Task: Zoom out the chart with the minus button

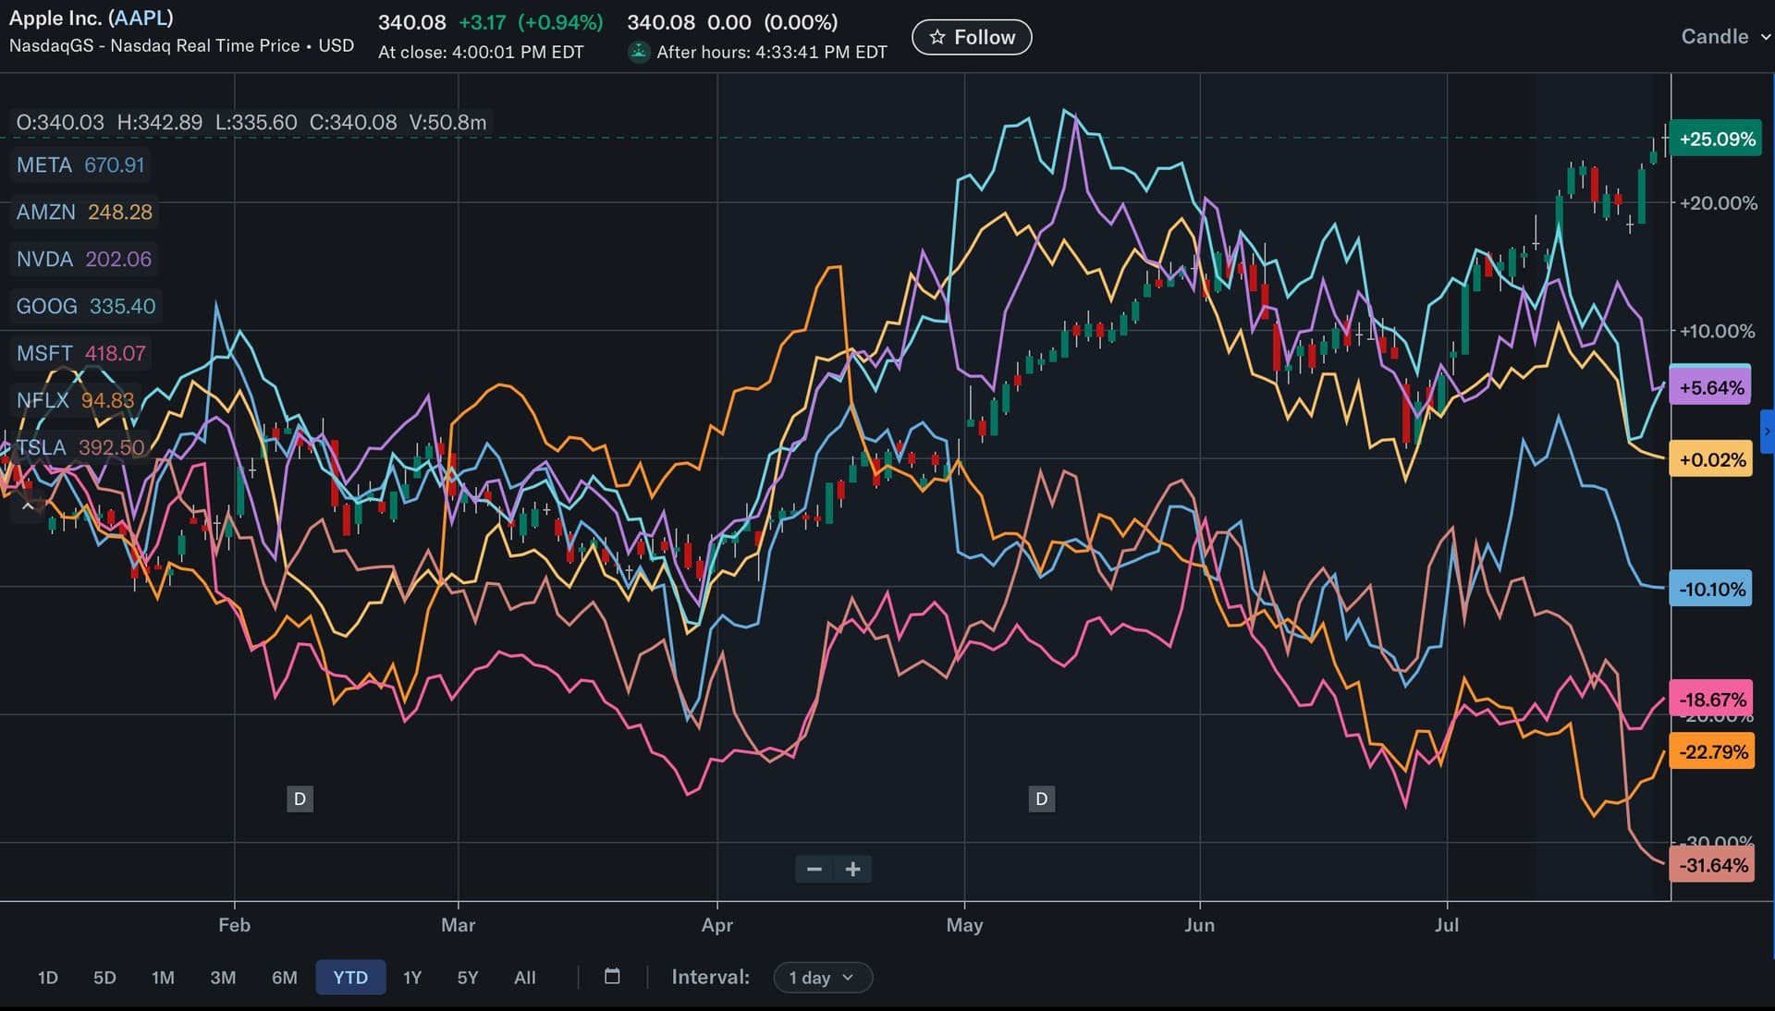Action: click(814, 869)
